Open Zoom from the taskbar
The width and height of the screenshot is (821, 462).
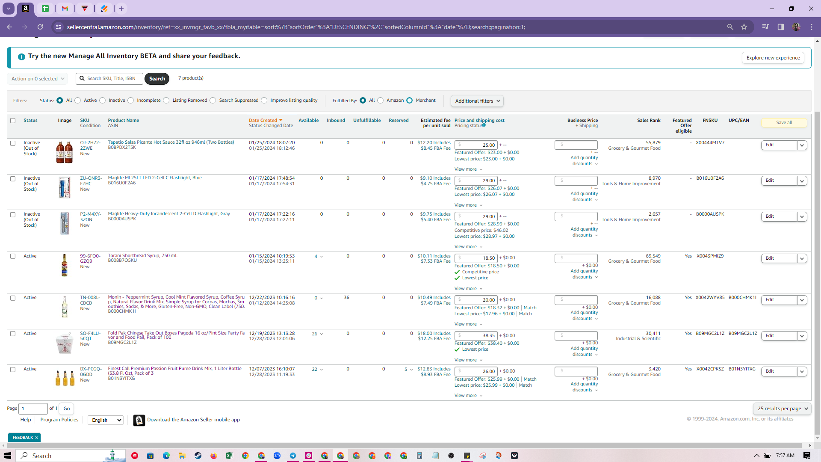point(277,456)
